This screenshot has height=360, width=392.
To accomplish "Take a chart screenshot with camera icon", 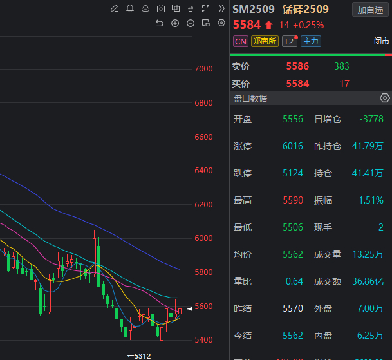I will (x=160, y=8).
